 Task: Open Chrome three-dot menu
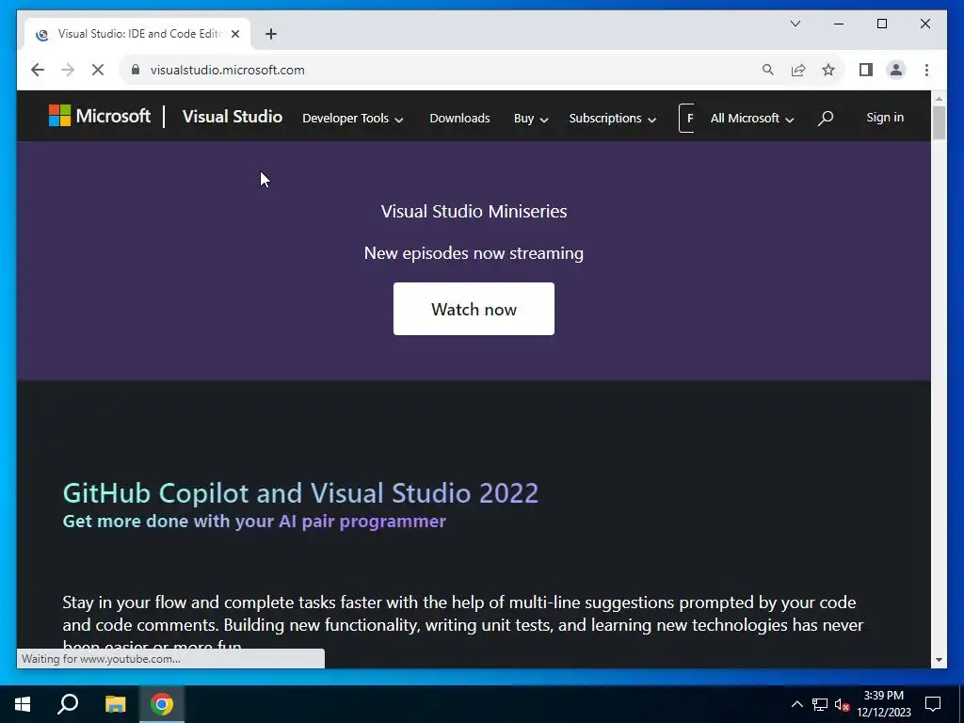[x=926, y=70]
